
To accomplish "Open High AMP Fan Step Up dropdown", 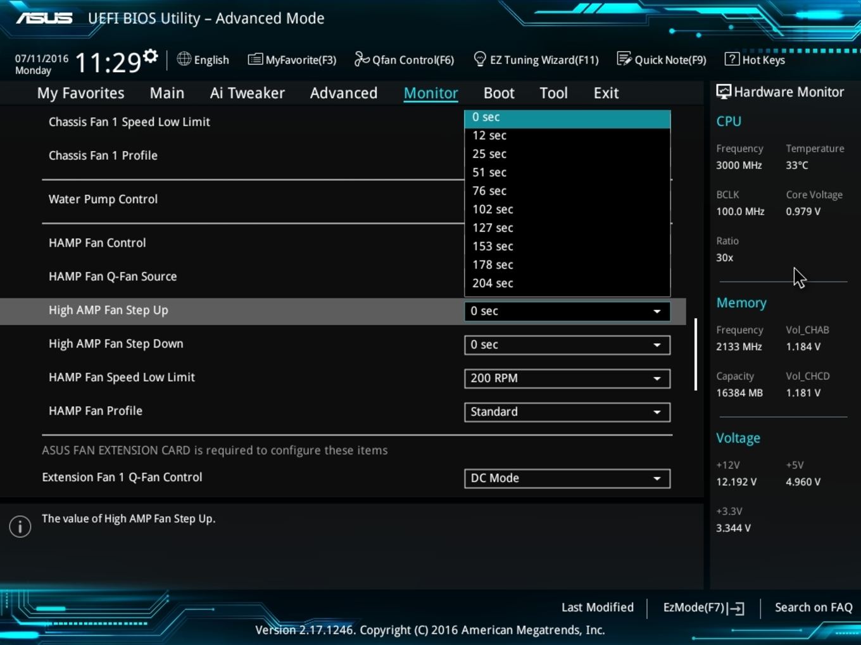I will coord(567,311).
